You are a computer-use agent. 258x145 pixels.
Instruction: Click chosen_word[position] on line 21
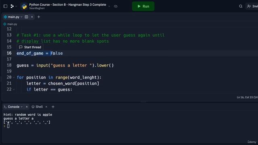[73, 83]
